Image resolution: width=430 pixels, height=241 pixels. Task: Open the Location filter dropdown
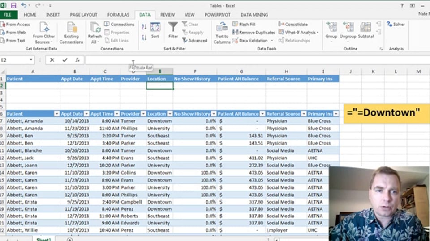[x=170, y=114]
